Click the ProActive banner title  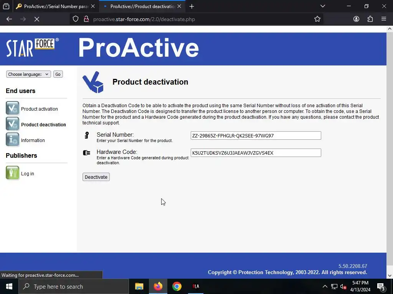point(139,47)
